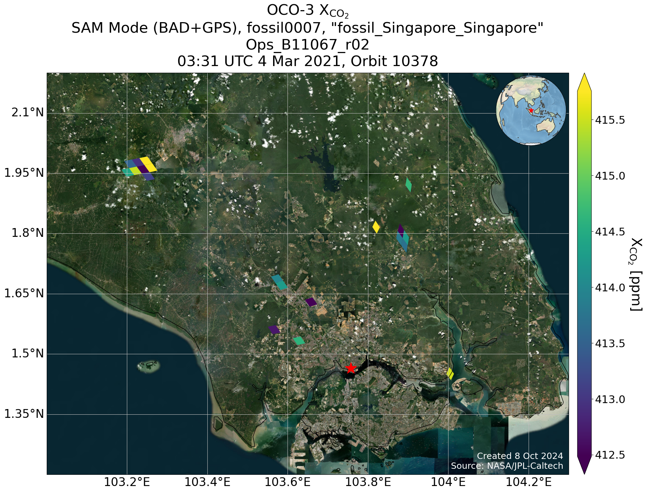646x492 pixels.
Task: Click the green diamond footprint near 1.92°N
Action: pos(408,184)
